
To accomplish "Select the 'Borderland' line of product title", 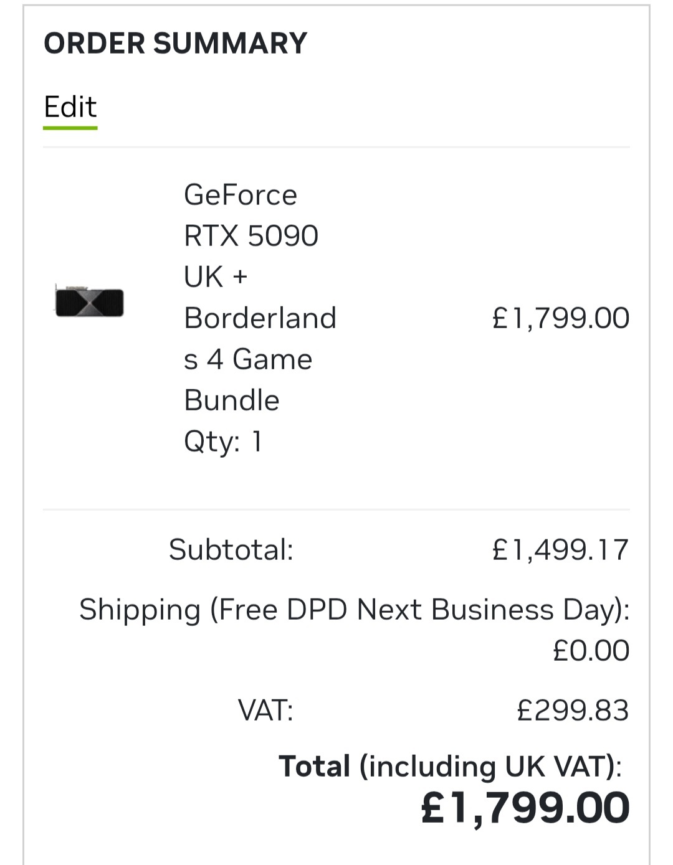I will (x=260, y=318).
